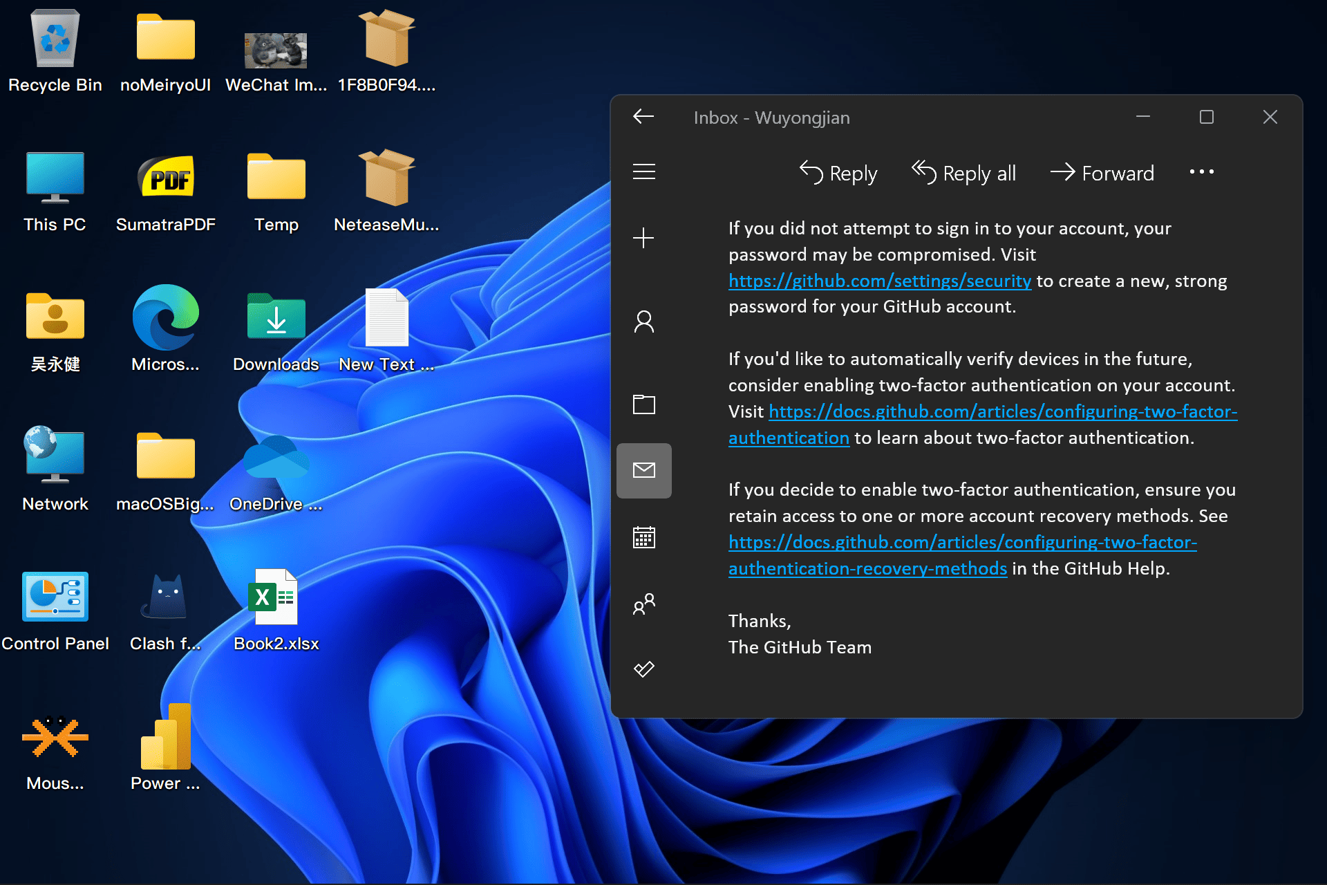1327x885 pixels.
Task: Open the Folders icon in sidebar
Action: coord(643,404)
